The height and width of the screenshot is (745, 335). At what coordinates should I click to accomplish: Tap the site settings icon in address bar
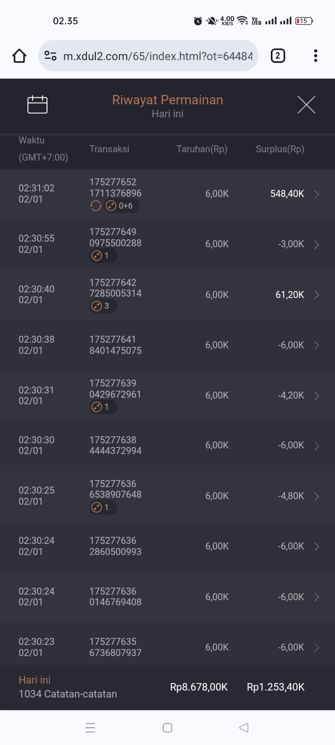[x=50, y=56]
